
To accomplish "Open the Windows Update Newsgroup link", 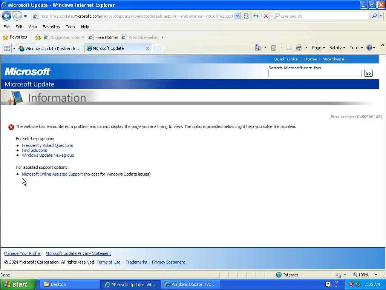I will coord(48,155).
